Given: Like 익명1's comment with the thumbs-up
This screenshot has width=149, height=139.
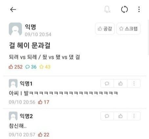Looking at the screenshot, I should [x=120, y=83].
